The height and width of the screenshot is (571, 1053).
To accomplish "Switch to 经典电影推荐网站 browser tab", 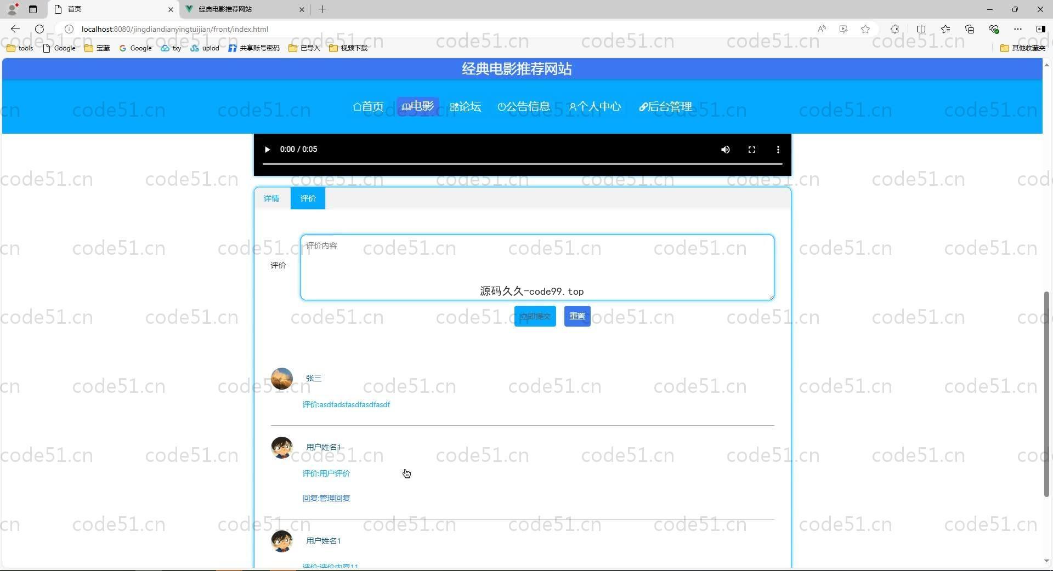I will (x=244, y=9).
